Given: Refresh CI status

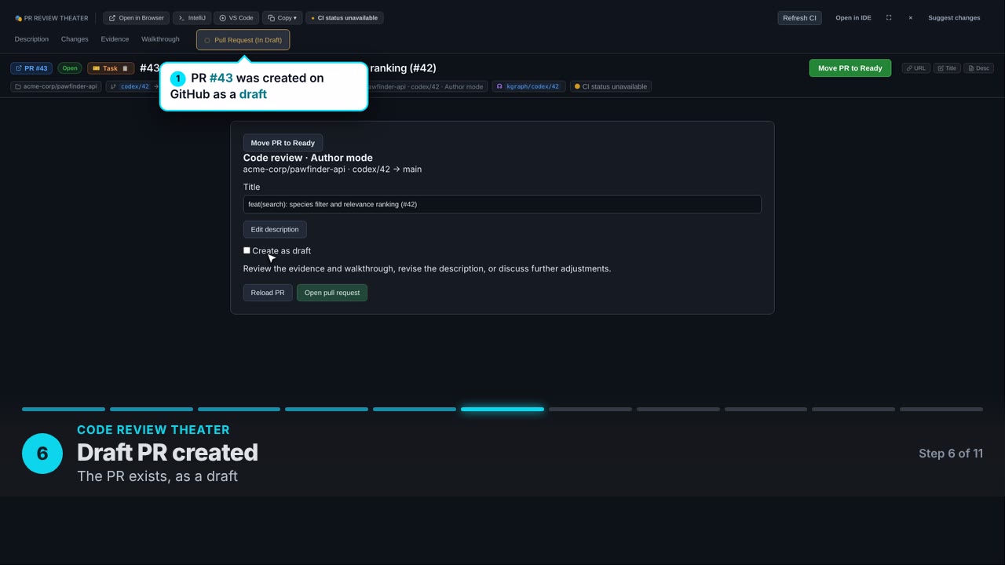Looking at the screenshot, I should pos(799,17).
